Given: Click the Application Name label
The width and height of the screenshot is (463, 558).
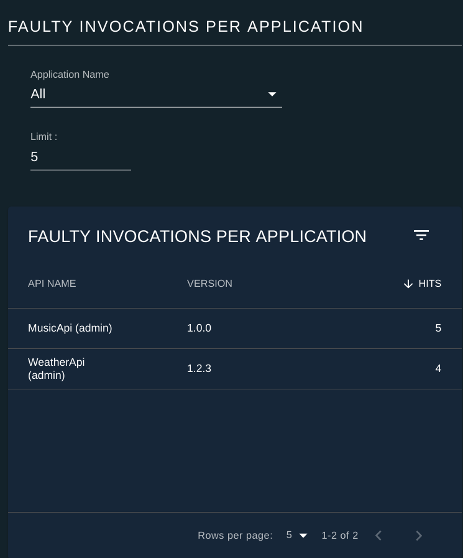Looking at the screenshot, I should click(70, 75).
